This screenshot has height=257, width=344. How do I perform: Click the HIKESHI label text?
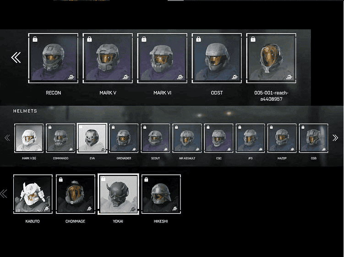(161, 221)
